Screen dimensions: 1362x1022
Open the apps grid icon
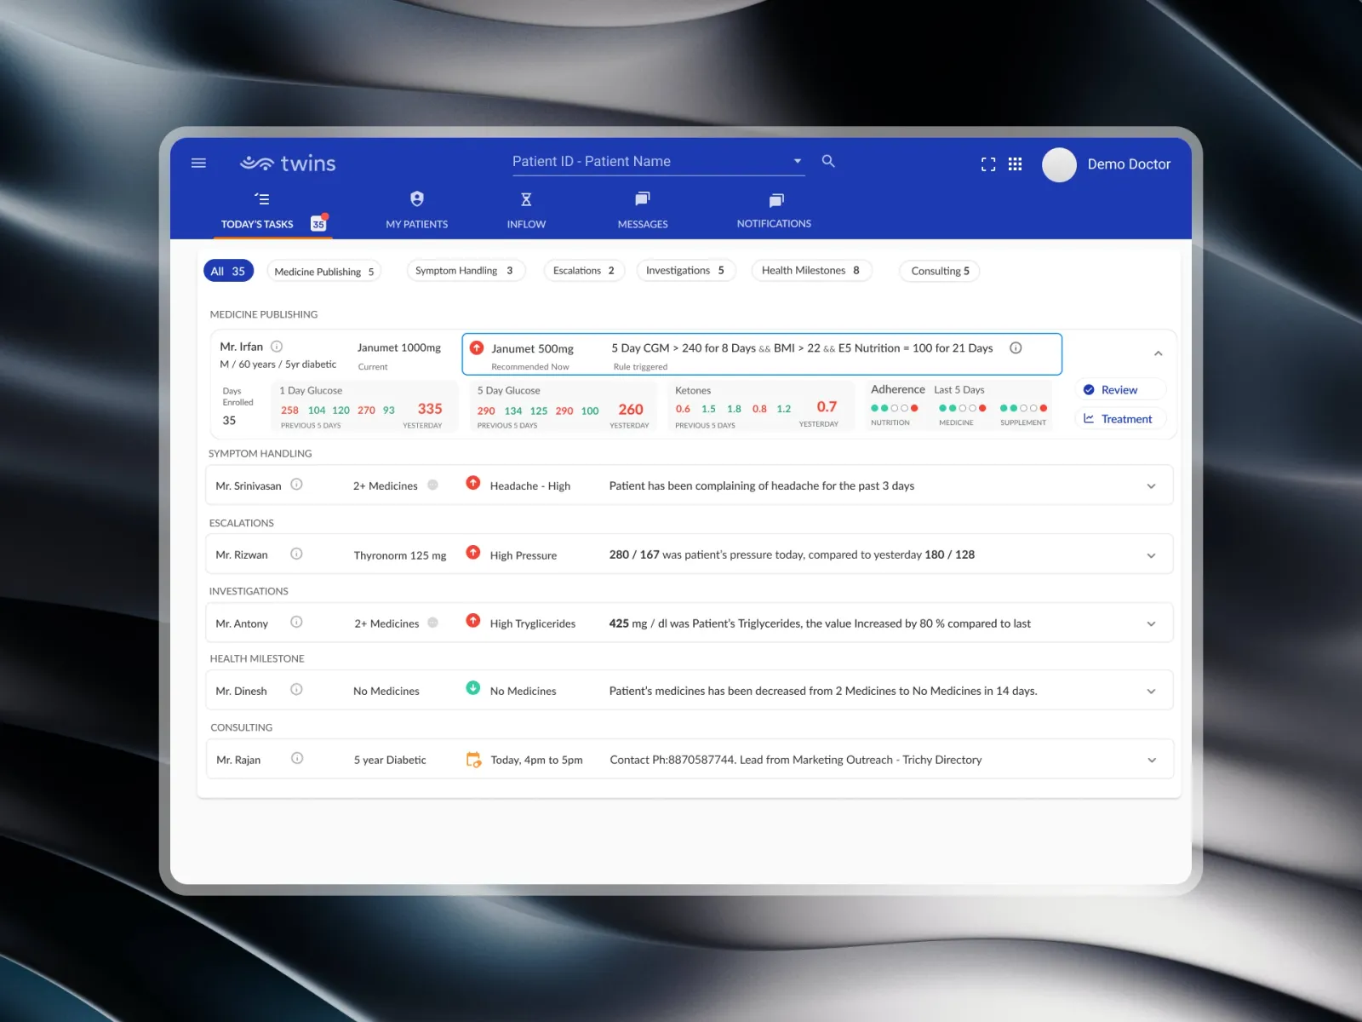(x=1016, y=164)
